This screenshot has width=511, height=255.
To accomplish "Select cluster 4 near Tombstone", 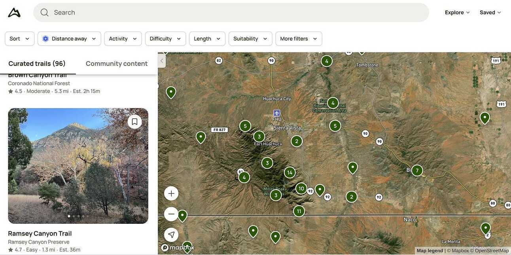I will (x=327, y=61).
